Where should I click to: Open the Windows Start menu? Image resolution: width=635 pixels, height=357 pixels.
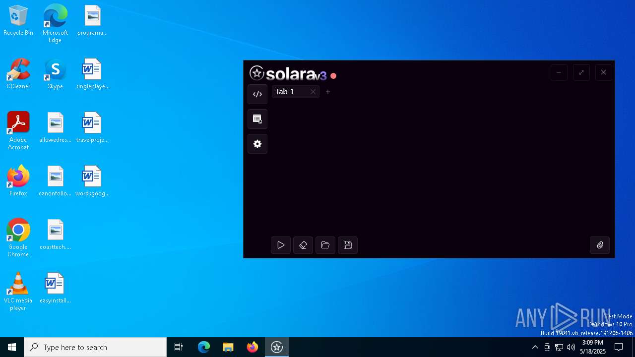12,347
